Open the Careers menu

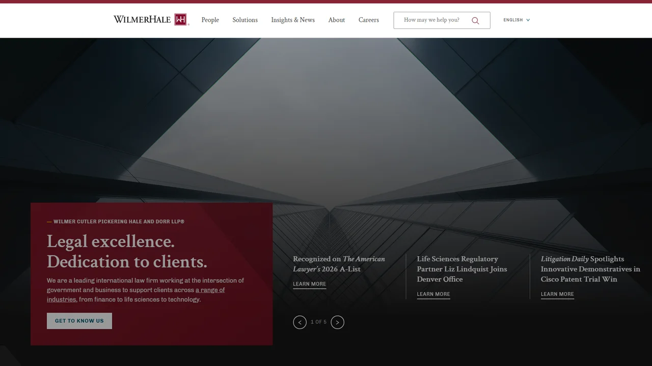coord(369,20)
